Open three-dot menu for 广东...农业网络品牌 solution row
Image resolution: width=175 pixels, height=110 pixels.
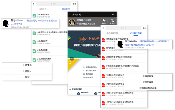pyautogui.click(x=143, y=67)
